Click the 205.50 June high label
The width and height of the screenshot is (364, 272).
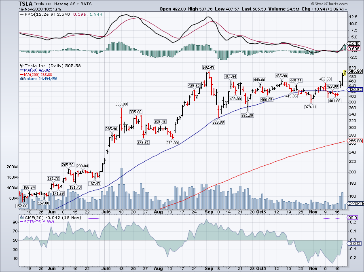(x=68, y=165)
